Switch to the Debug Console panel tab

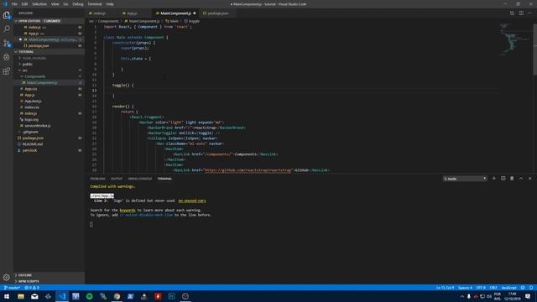point(140,179)
